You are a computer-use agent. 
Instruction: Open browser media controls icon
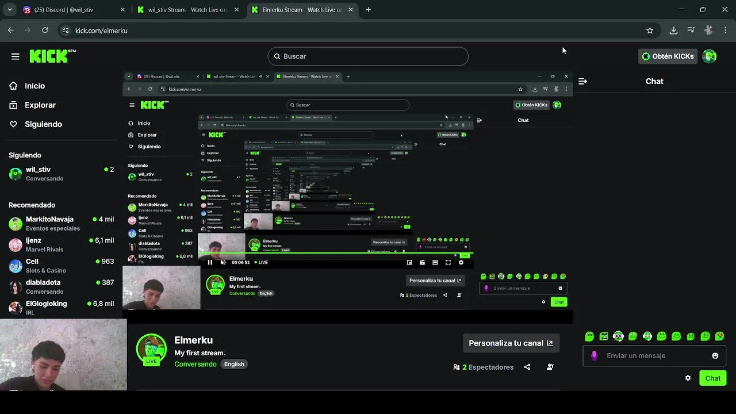click(x=691, y=30)
